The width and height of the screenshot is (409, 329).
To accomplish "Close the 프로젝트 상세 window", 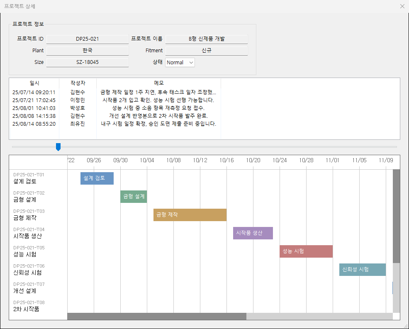I will pos(402,6).
